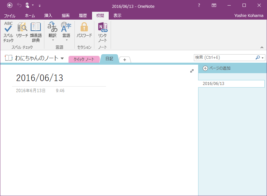
Task: Create a new section with plus tab
Action: point(125,60)
